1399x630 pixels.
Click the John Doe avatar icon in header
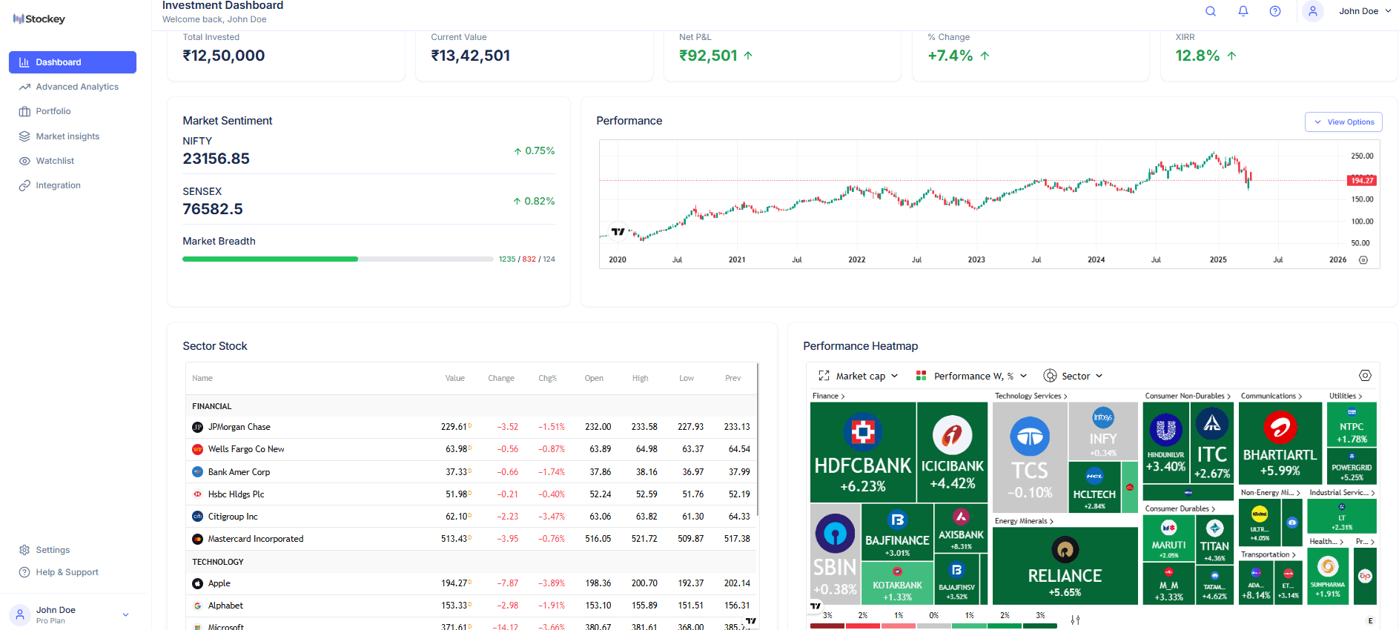[1313, 11]
